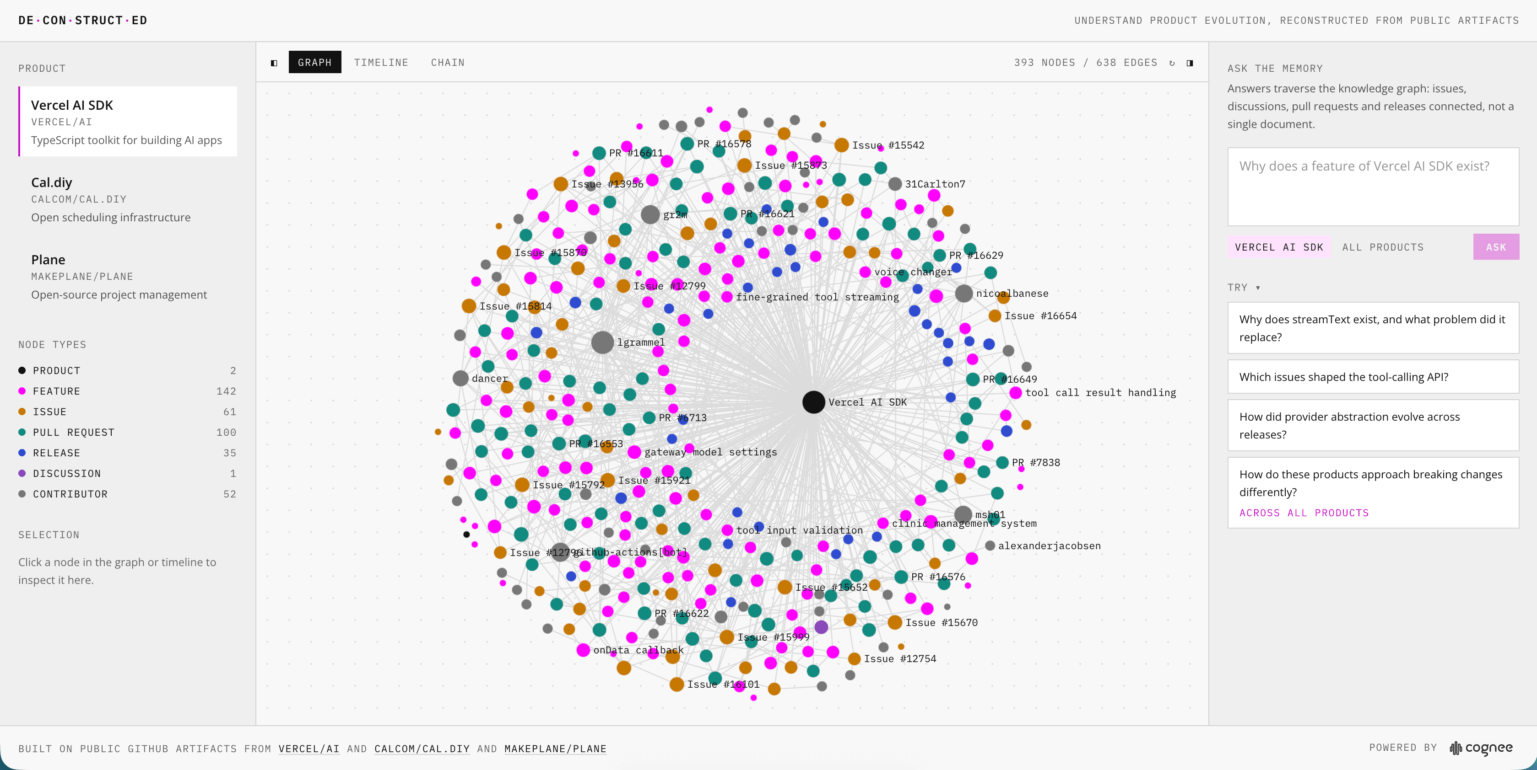Select the Issue #16654 node
The image size is (1537, 770).
(995, 316)
